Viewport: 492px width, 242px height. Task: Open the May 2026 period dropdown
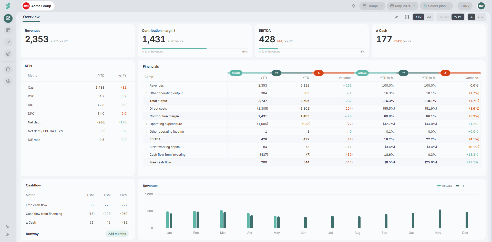coord(403,6)
